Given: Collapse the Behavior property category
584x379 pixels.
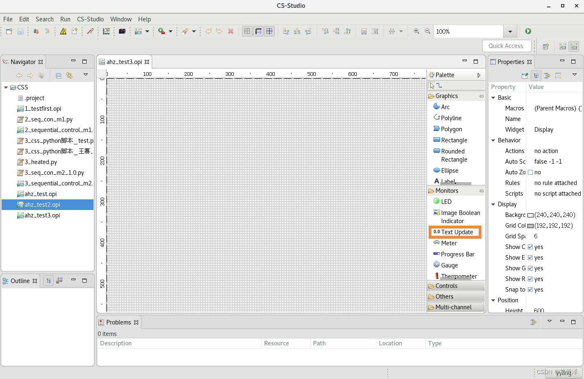Looking at the screenshot, I should coord(493,140).
